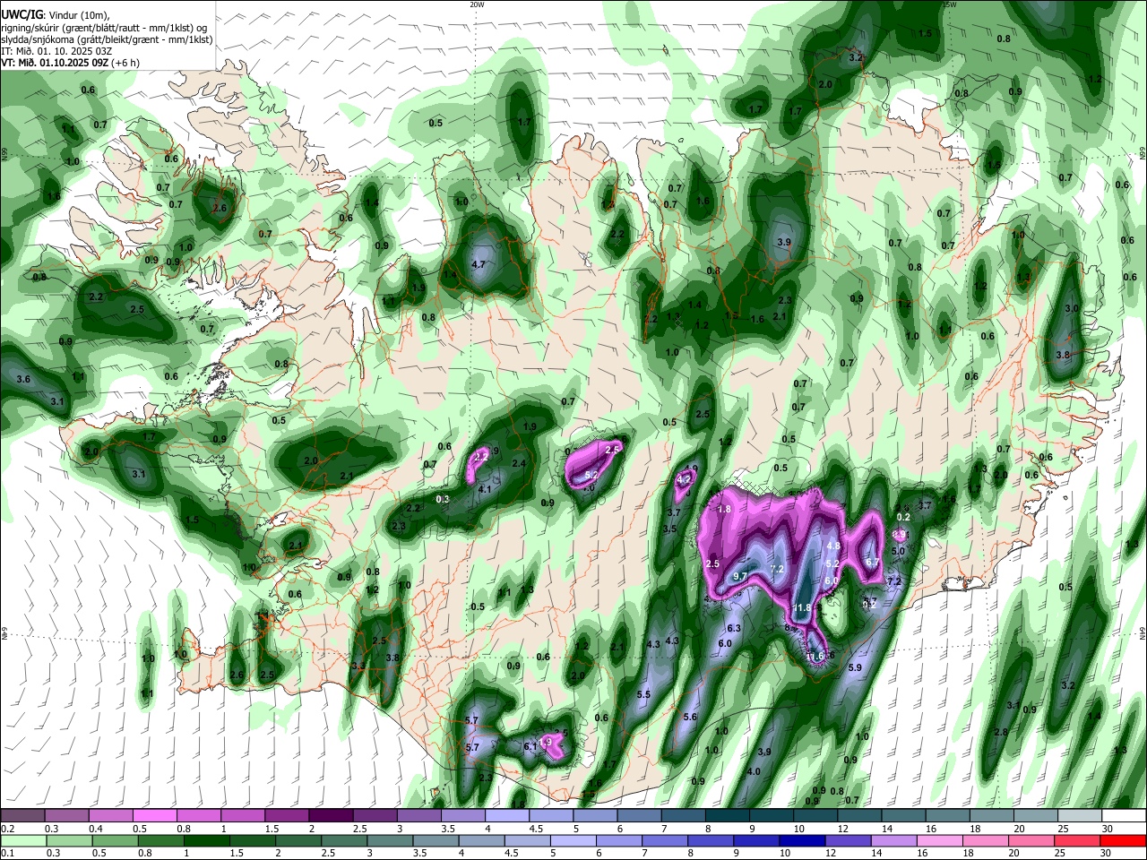Select the 4.0 value near the south coast

(754, 772)
